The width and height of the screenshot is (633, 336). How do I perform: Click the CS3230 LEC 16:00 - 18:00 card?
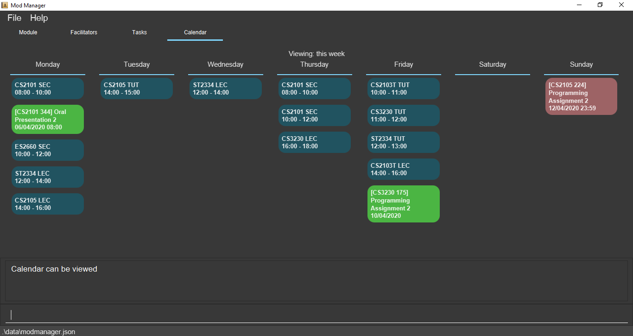(x=315, y=142)
